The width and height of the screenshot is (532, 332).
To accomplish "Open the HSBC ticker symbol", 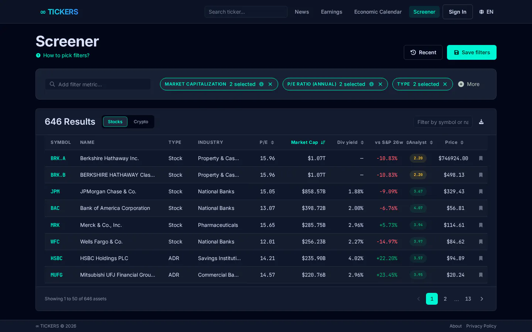I will coord(57,258).
